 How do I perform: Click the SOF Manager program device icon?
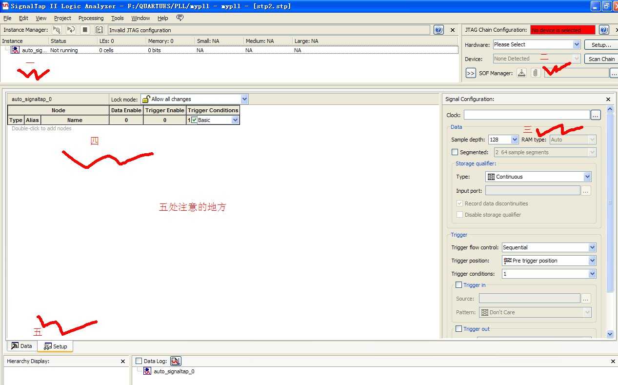click(522, 73)
